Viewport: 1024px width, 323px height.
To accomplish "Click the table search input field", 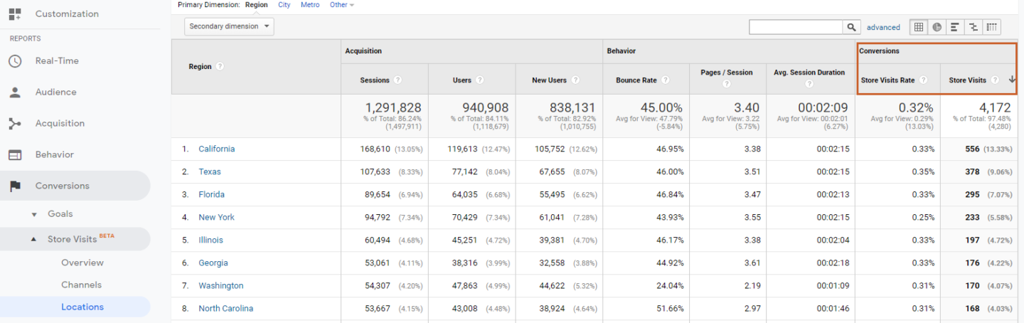I will pos(795,27).
